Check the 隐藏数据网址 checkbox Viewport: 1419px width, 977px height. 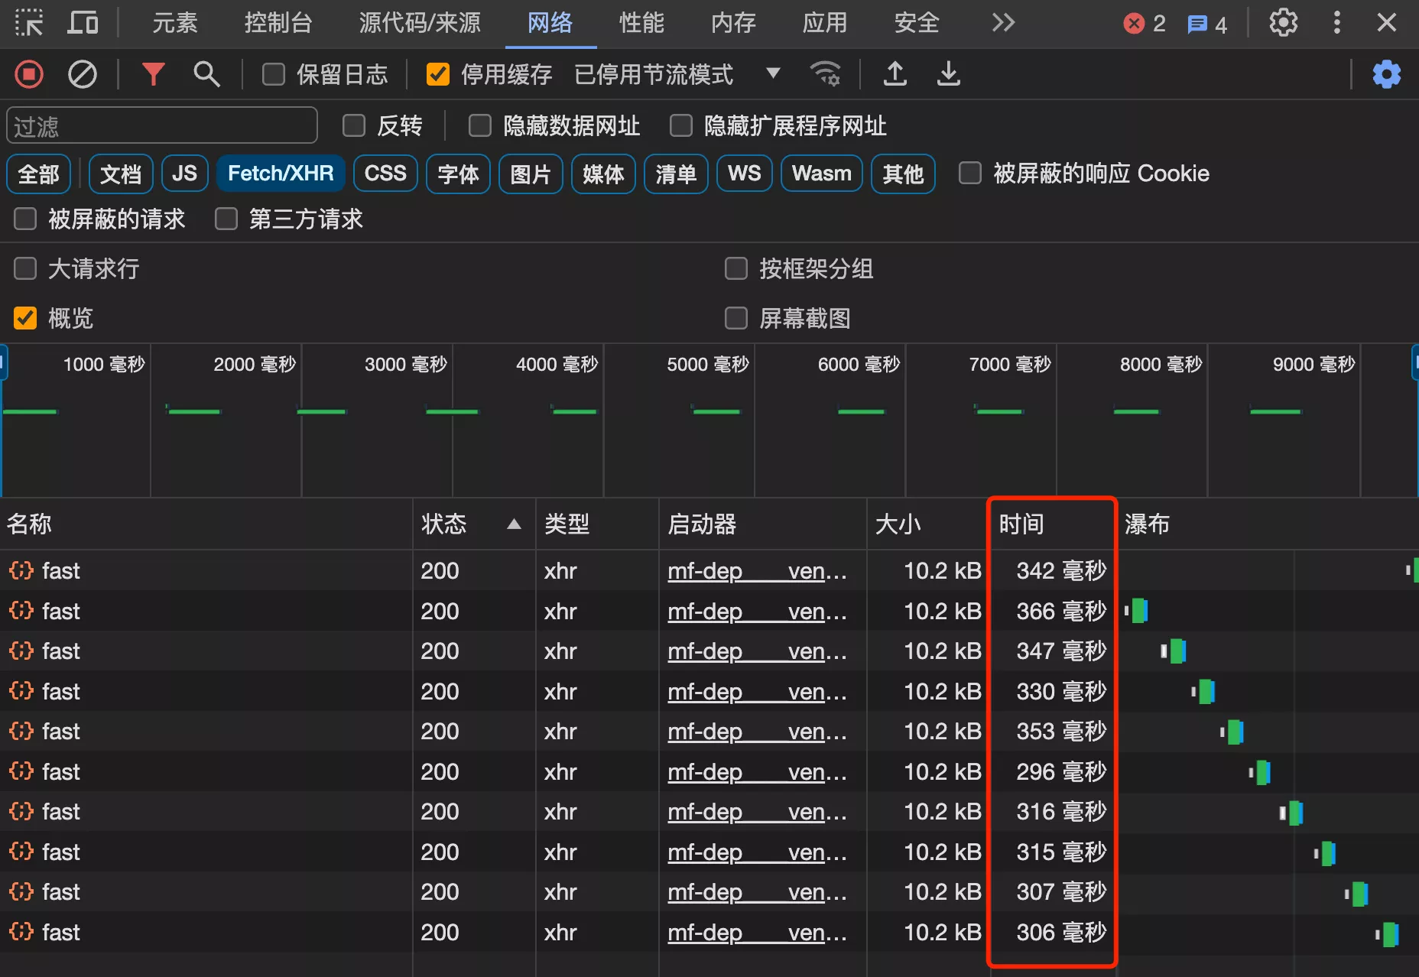click(x=480, y=125)
